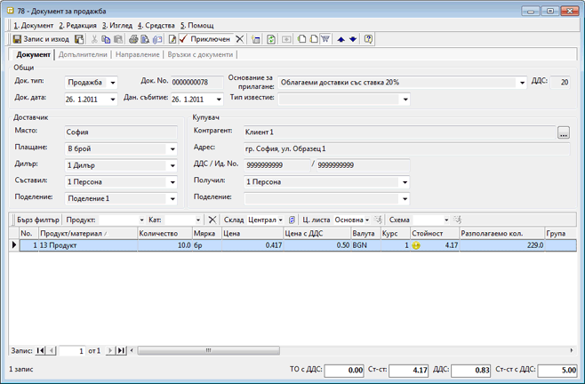Go to the next record navigation arrow
The height and width of the screenshot is (384, 585).
[x=110, y=351]
